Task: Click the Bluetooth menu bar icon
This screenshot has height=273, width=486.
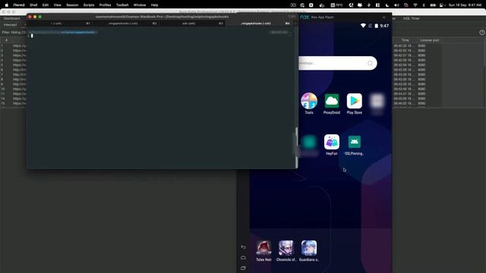Action: [424, 5]
